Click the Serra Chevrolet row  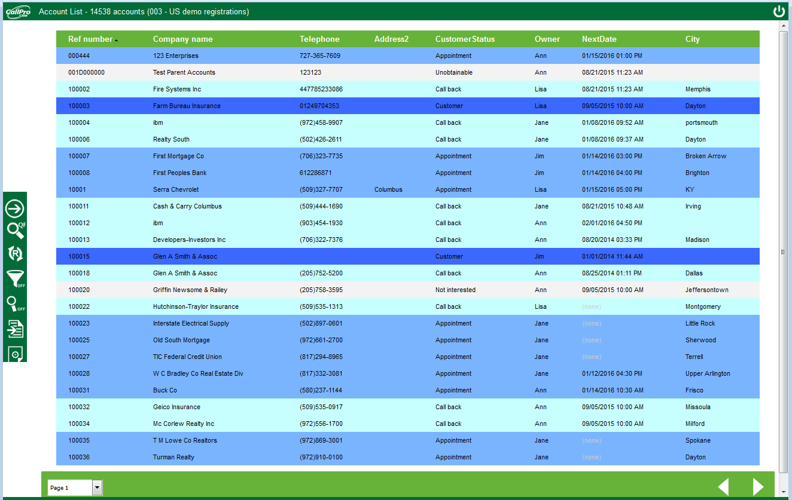[408, 189]
